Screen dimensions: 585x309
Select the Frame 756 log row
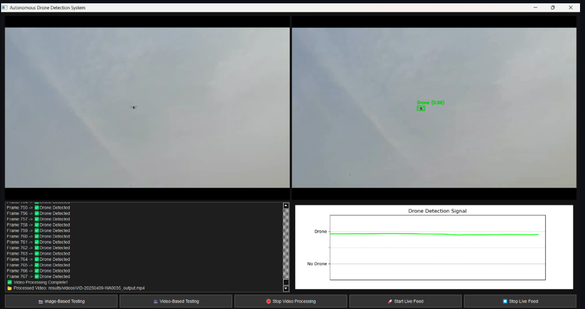pyautogui.click(x=38, y=213)
